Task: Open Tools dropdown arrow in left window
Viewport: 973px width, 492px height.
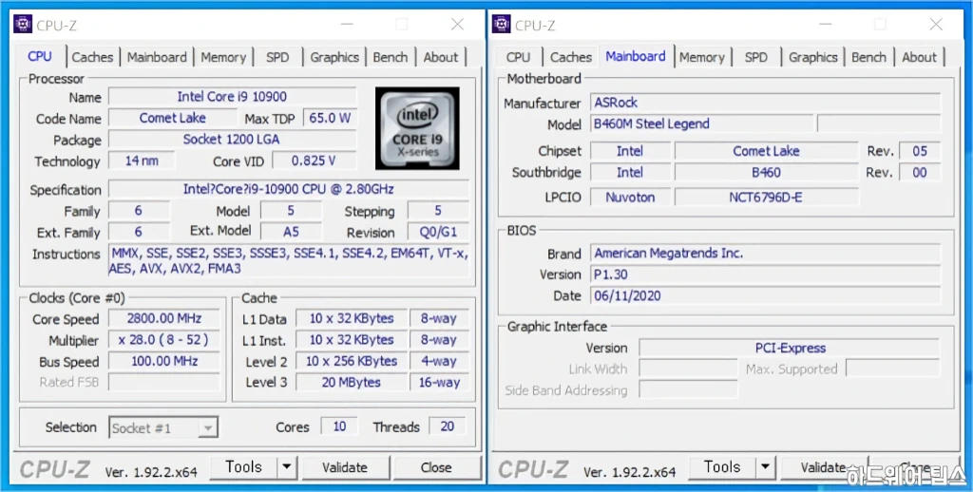Action: coord(287,467)
